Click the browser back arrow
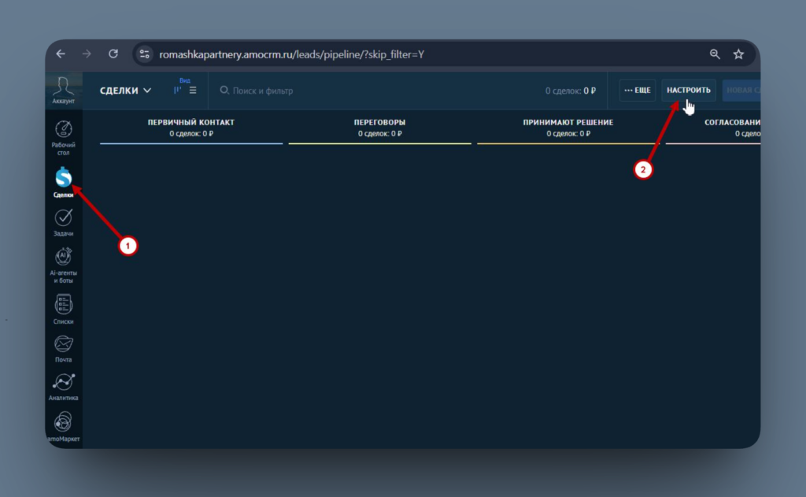Screen dimensions: 806x497 point(61,54)
